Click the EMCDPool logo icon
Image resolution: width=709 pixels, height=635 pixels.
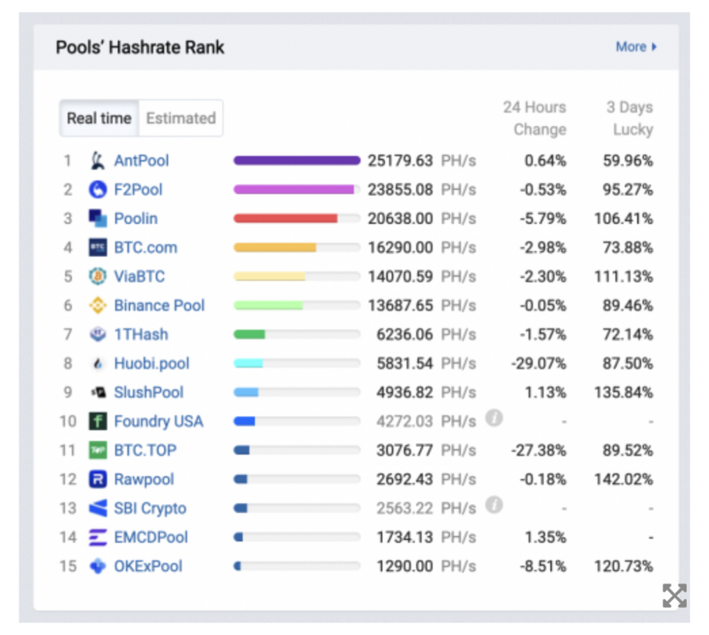[98, 537]
